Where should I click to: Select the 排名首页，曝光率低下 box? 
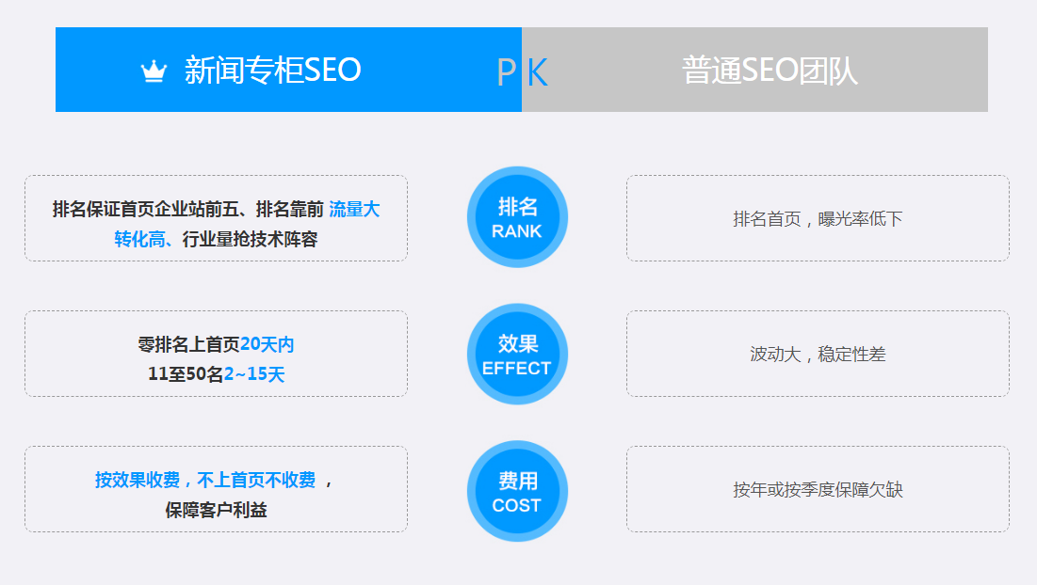pyautogui.click(x=818, y=218)
